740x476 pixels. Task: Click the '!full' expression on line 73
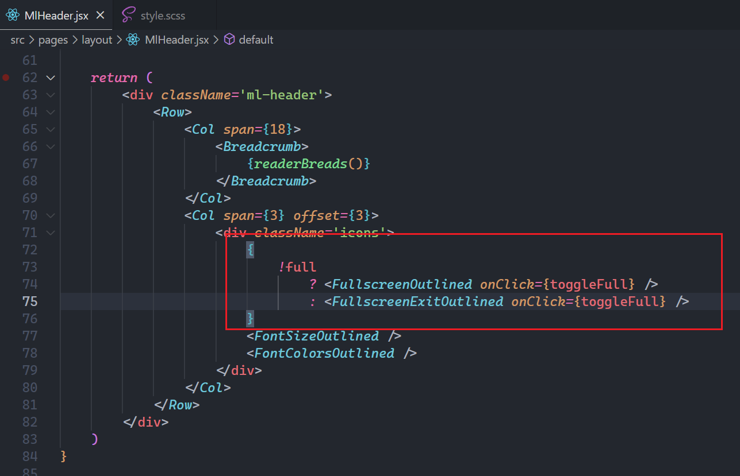coord(297,267)
